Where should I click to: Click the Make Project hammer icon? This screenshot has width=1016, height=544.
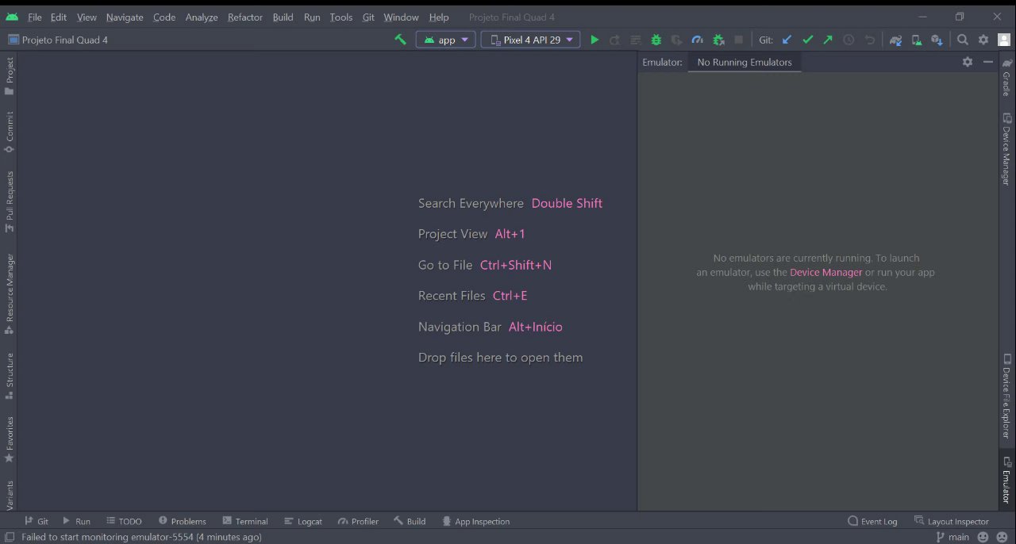coord(400,40)
